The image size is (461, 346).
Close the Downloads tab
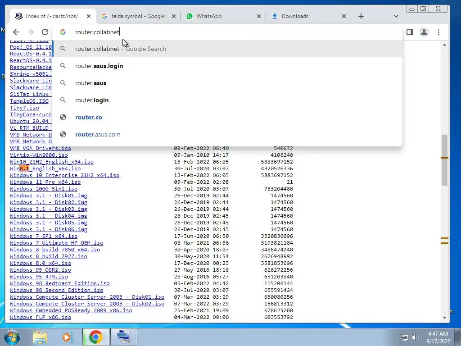344,16
